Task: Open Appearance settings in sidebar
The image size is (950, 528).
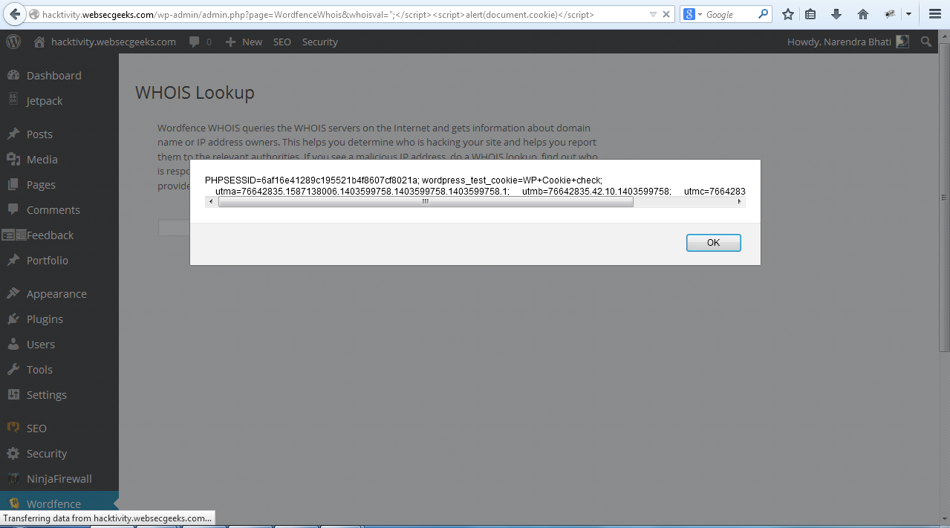Action: click(x=56, y=293)
